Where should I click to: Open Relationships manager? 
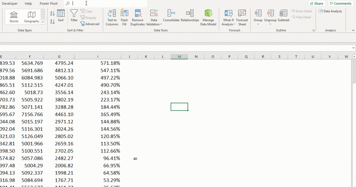click(x=190, y=16)
